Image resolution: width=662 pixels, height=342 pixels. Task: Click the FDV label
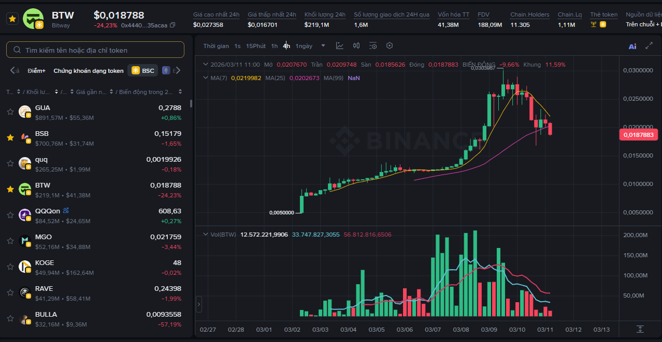pos(483,14)
